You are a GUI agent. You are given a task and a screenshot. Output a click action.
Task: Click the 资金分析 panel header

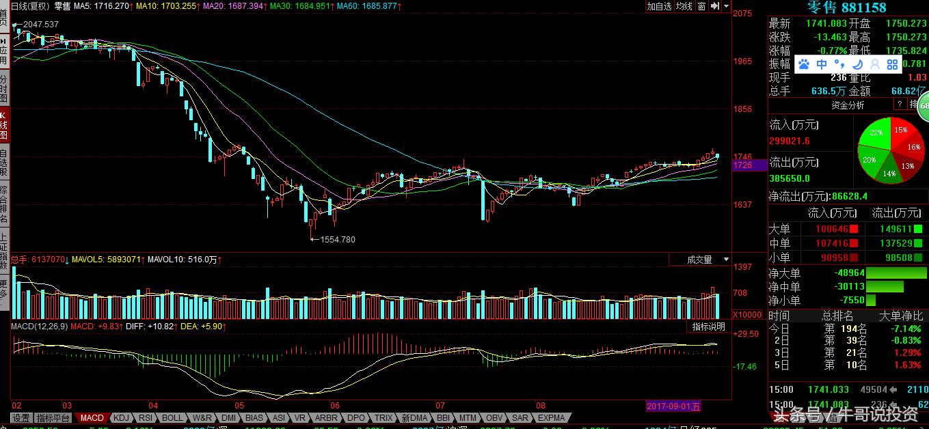[x=848, y=105]
